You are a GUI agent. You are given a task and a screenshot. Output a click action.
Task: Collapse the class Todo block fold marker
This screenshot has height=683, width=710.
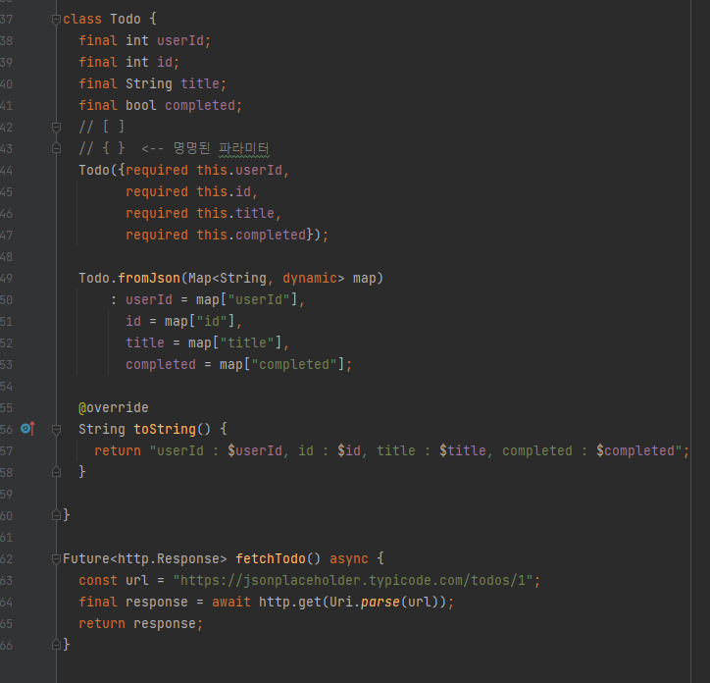(x=56, y=20)
